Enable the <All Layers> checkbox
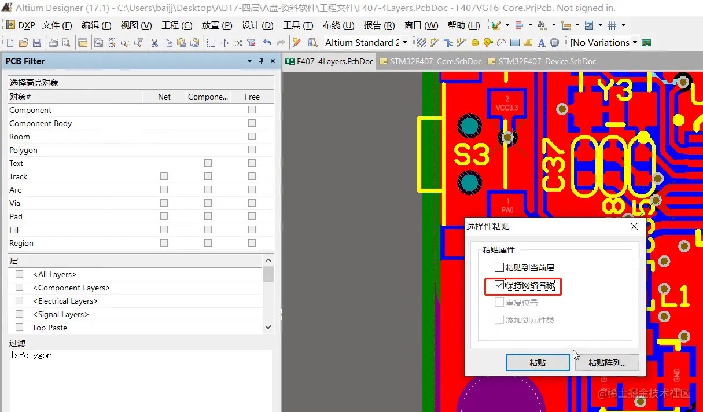 click(20, 274)
